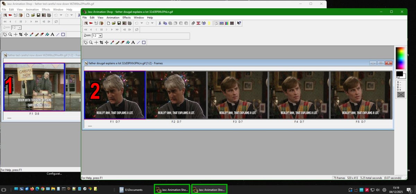Click the Banner Wizard red flag icon in front window
416x194 pixels.
pos(91,23)
